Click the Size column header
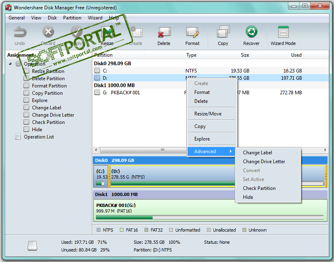Screen dimensions: 334x262 click(224, 55)
